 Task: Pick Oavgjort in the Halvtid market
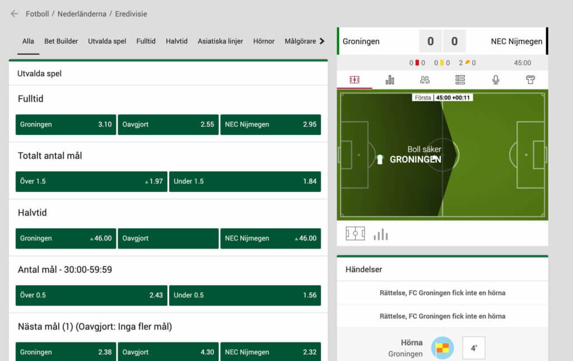[x=168, y=238]
